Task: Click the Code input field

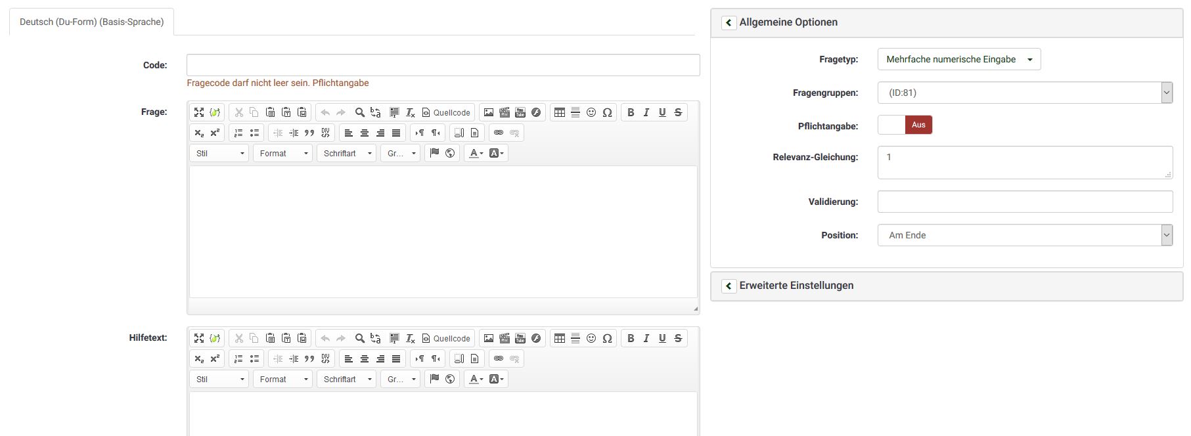Action: click(x=443, y=65)
